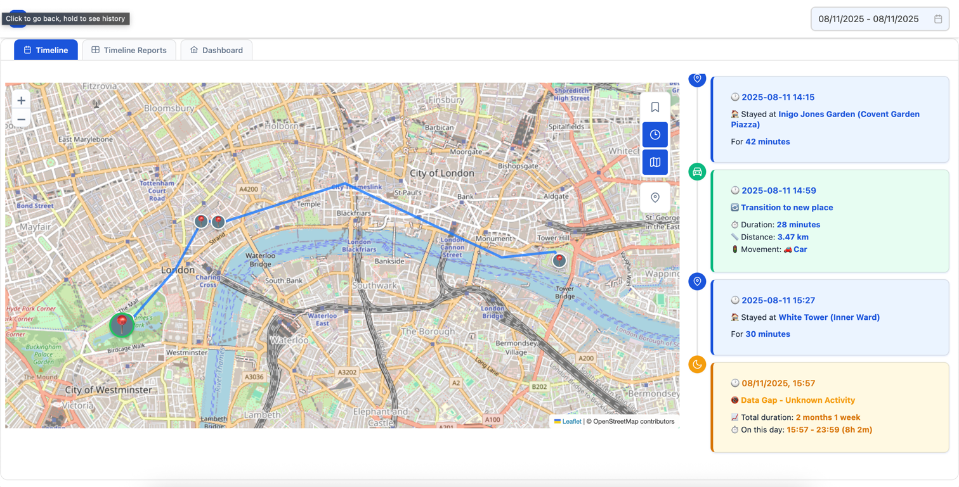This screenshot has height=487, width=959.
Task: Open the White Tower (Inner Ward) link
Action: tap(829, 317)
